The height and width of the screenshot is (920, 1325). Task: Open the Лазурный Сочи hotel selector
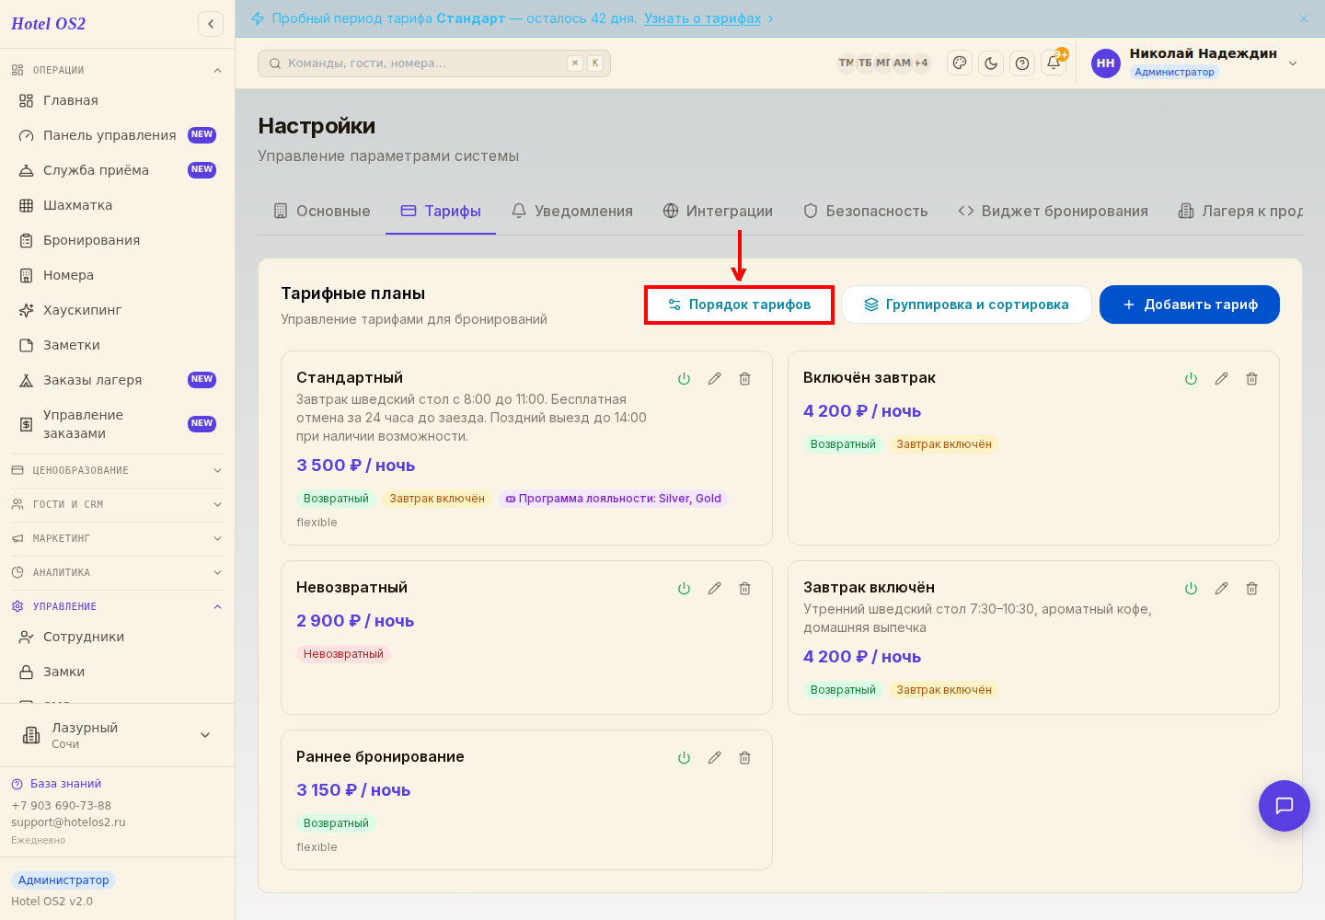tap(117, 735)
